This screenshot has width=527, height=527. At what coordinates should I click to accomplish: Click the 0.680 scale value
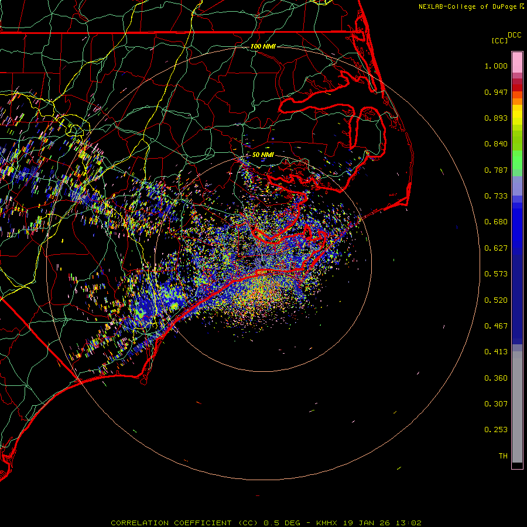click(496, 222)
